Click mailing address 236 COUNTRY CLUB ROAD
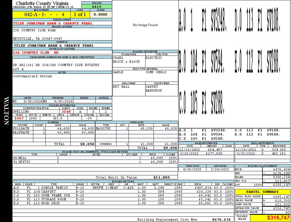This screenshot has width=291, height=222. click(x=34, y=30)
